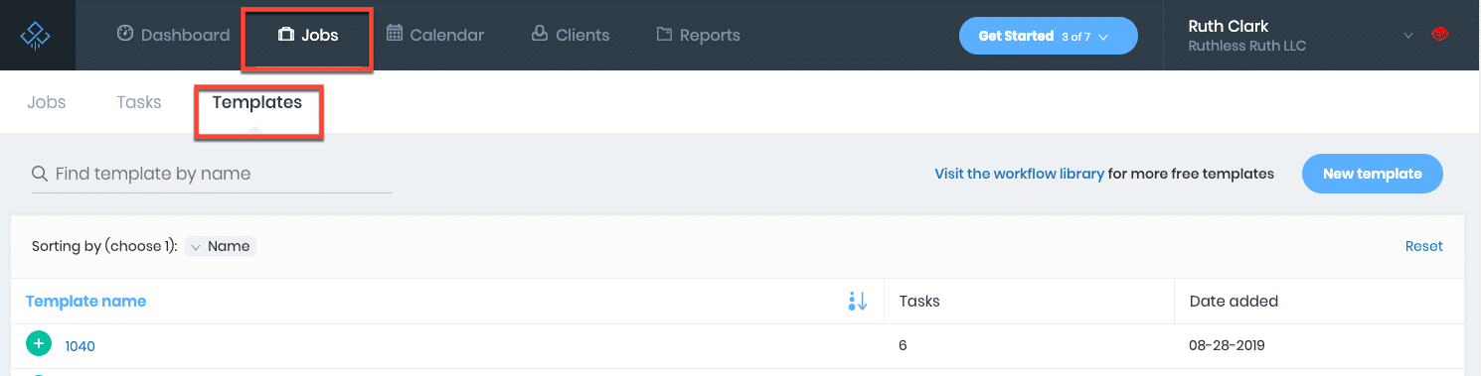This screenshot has width=1481, height=376.
Task: Go to the Calendar page
Action: click(434, 35)
